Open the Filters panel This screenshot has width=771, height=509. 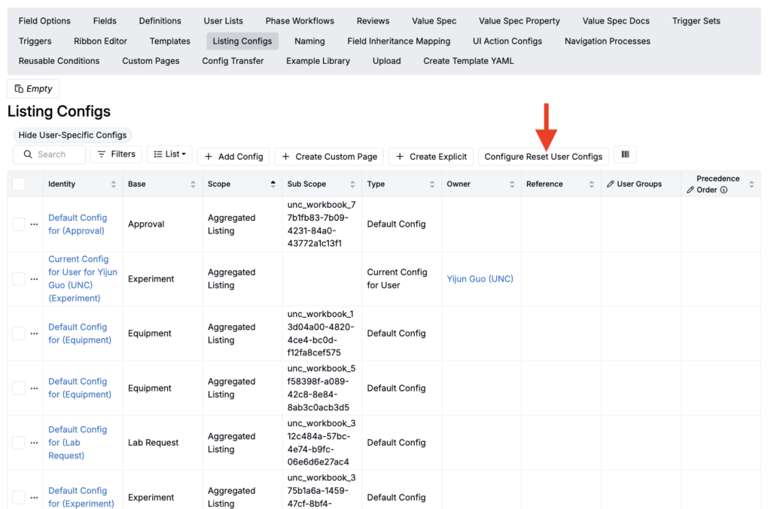[x=116, y=154]
